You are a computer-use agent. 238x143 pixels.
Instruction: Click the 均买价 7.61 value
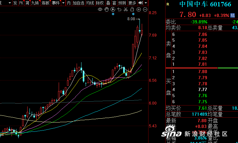(203, 108)
